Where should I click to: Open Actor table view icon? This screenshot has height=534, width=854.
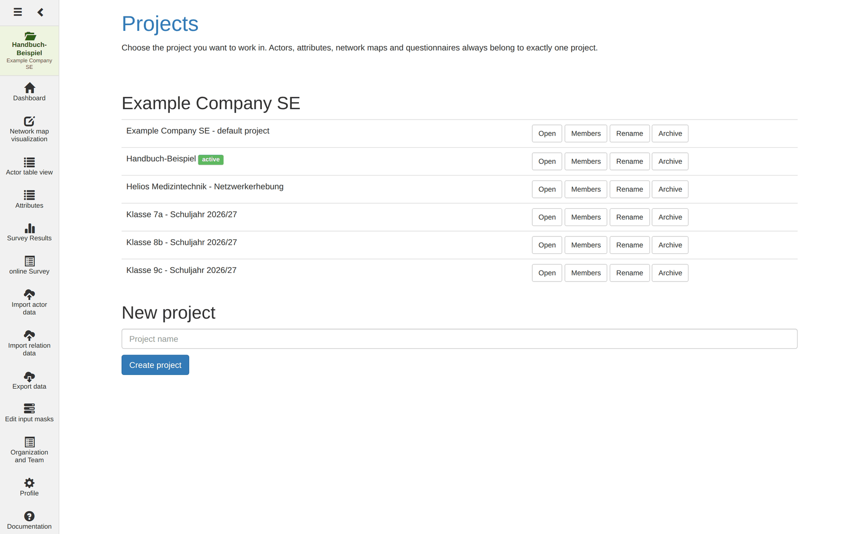point(29,162)
